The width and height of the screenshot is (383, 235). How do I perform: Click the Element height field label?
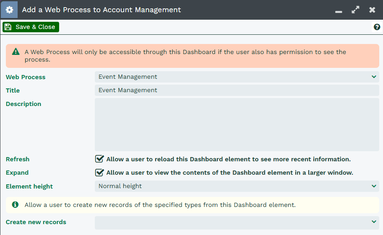tap(29, 186)
